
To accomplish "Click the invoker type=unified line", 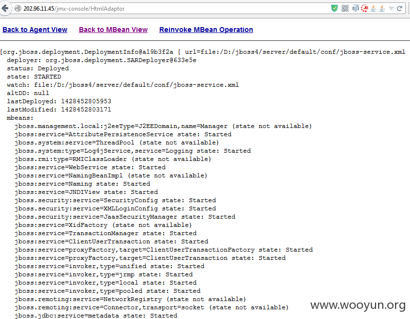I will (109, 266).
